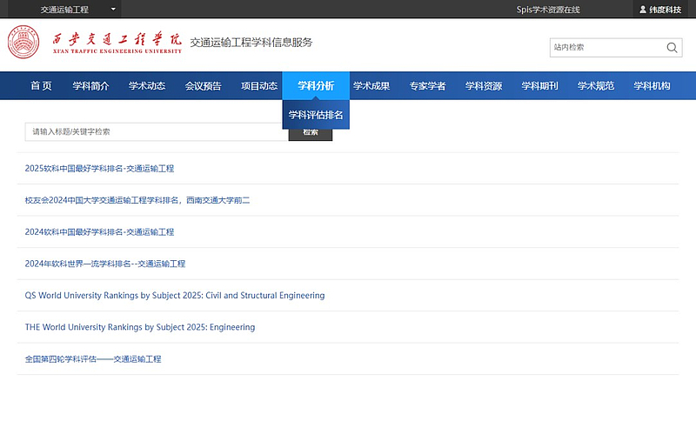Go to the 首页 navigation tab
Image resolution: width=696 pixels, height=435 pixels.
pyautogui.click(x=41, y=85)
